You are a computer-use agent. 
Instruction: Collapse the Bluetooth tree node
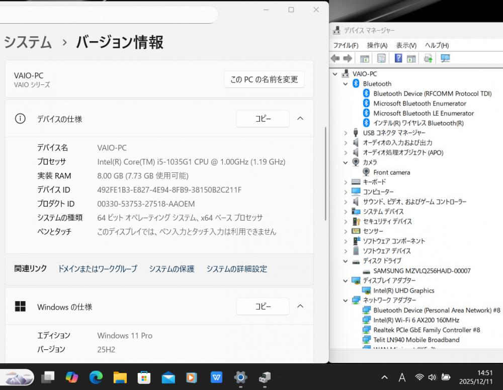tap(346, 84)
